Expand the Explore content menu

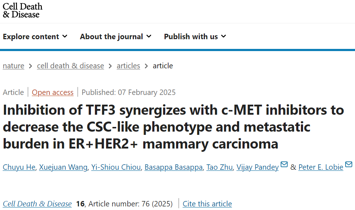coord(35,37)
